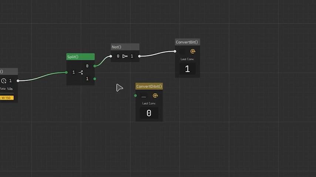This screenshot has width=316, height=177.
Task: Click the orange convert icon in ConvertDibit node
Action: click(x=155, y=96)
